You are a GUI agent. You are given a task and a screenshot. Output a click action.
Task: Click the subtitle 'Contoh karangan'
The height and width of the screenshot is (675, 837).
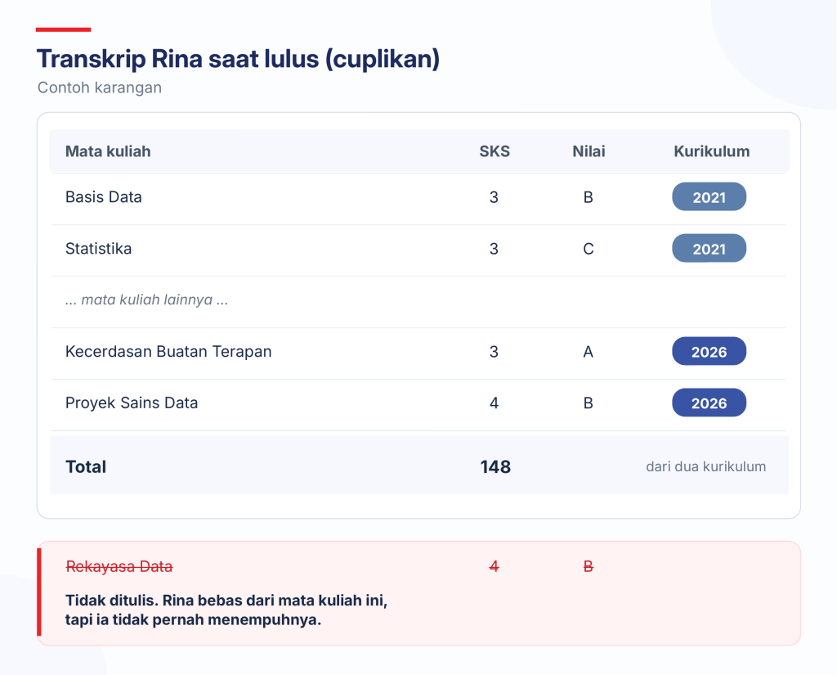[99, 88]
